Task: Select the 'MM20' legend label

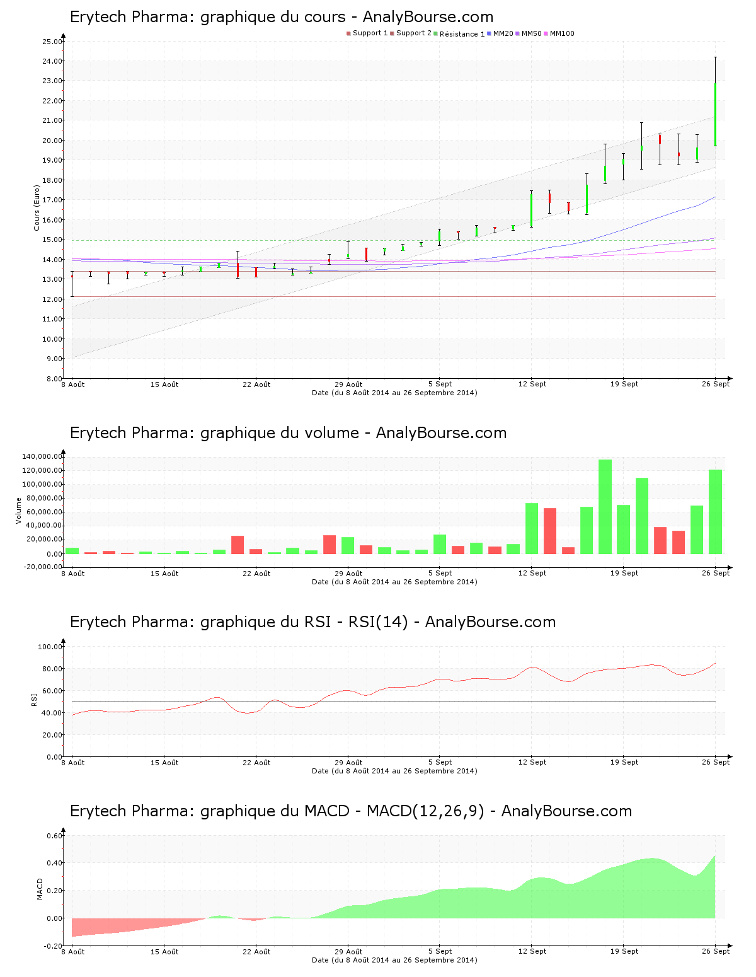Action: click(x=503, y=33)
